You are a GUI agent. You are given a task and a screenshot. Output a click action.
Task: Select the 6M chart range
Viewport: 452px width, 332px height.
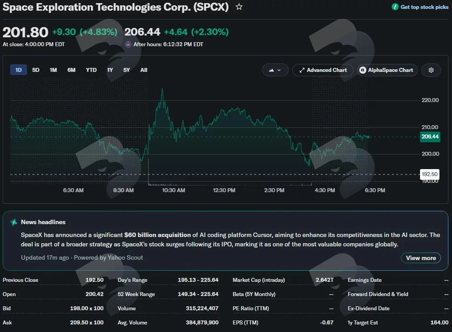point(71,70)
